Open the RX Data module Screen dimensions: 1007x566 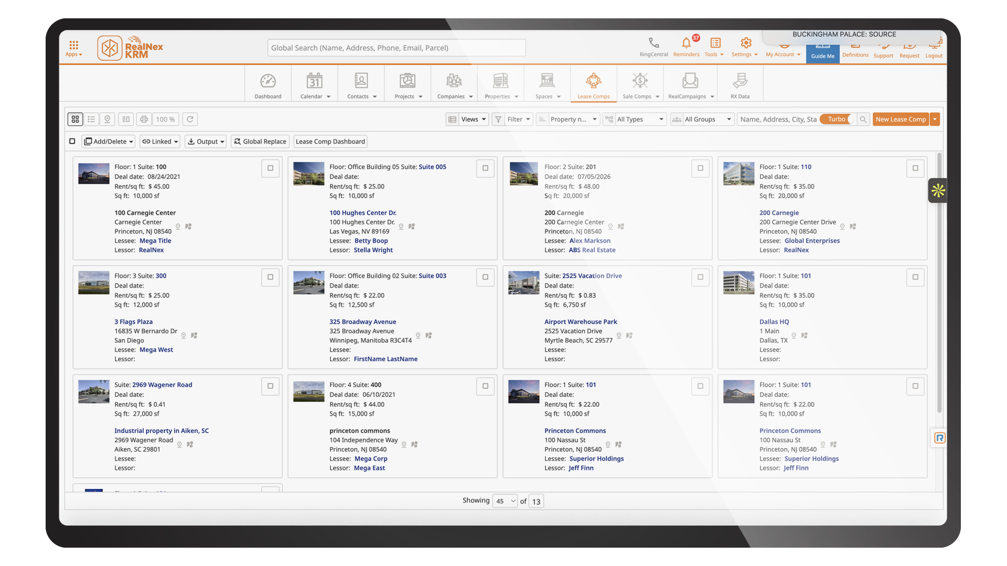[x=740, y=85]
